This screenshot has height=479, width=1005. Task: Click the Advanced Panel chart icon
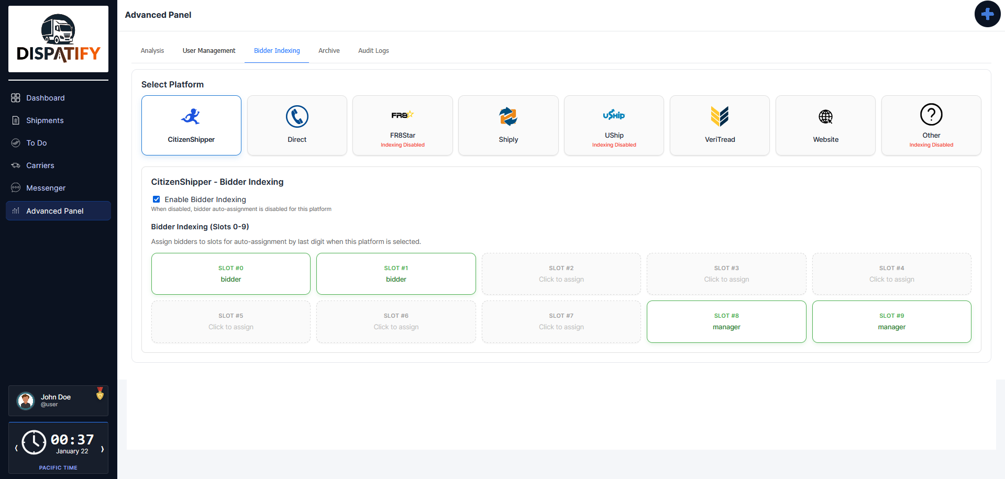[x=16, y=211]
